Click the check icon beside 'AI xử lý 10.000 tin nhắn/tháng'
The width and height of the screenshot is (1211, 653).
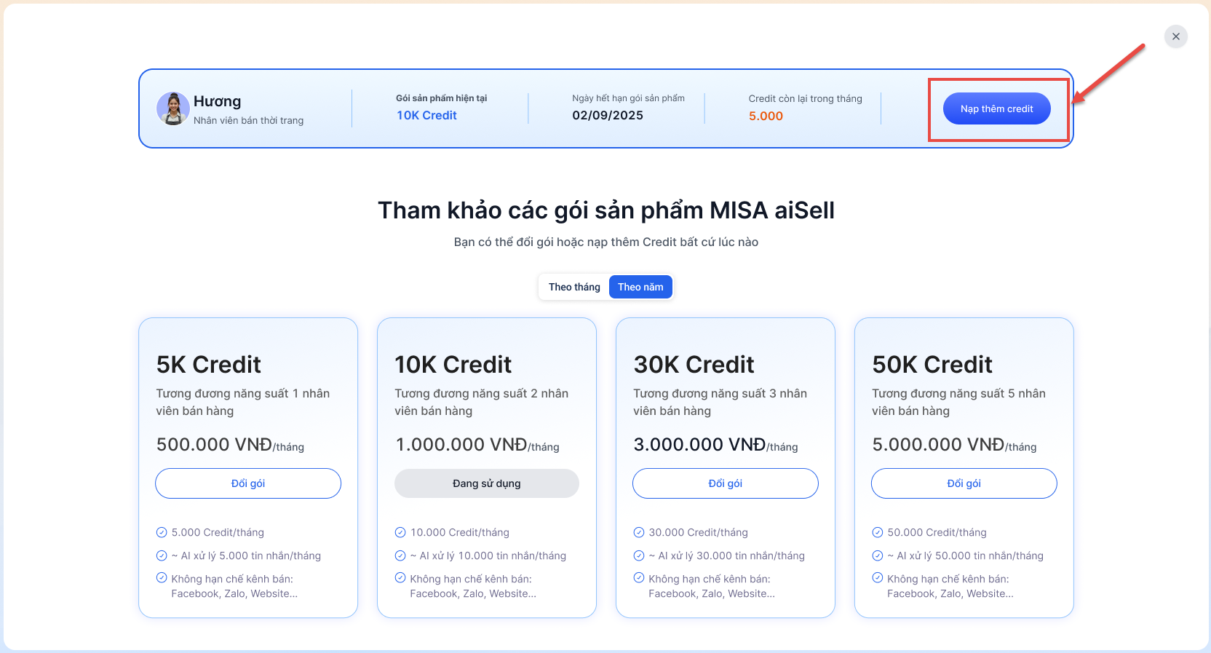click(x=400, y=555)
